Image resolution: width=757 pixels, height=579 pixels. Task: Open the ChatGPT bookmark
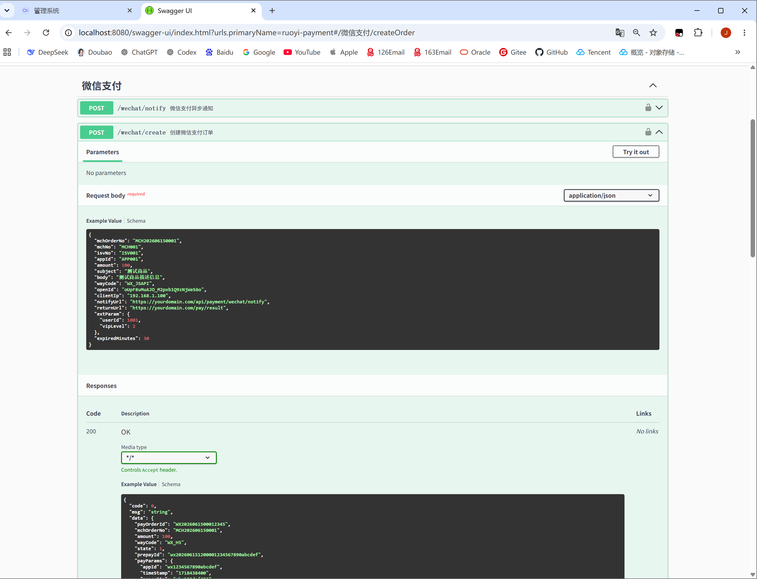(x=139, y=52)
